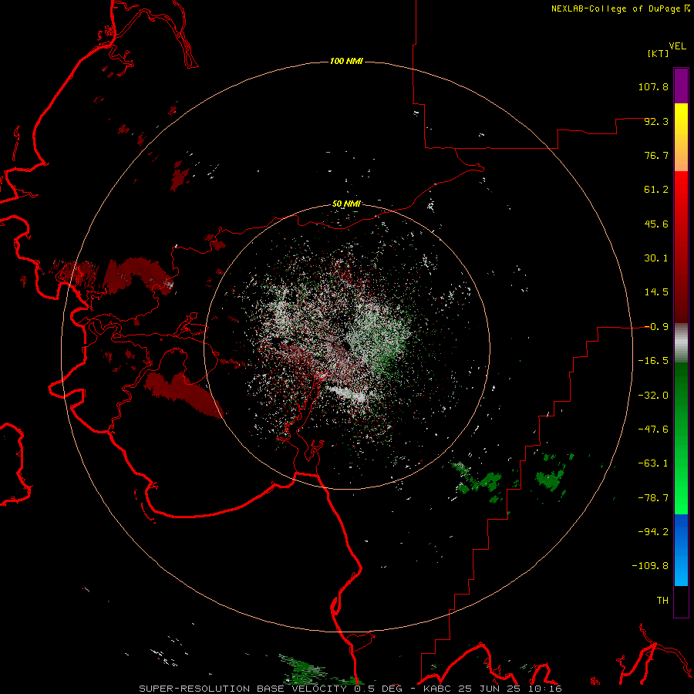Select the 92.3 velocity scale value
This screenshot has width=694, height=694.
[x=656, y=121]
